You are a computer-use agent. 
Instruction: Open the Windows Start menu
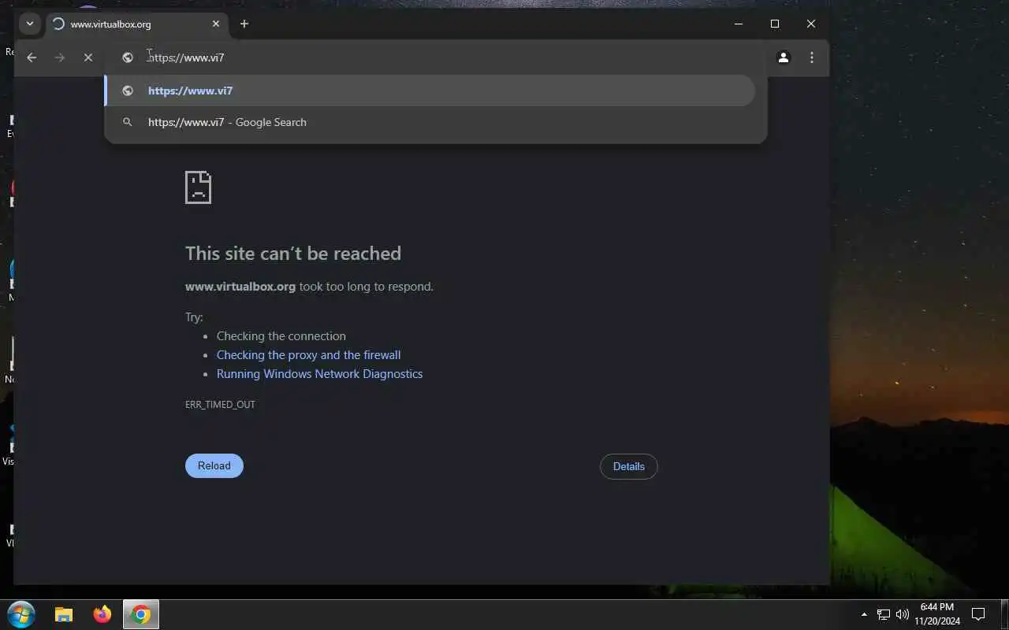(21, 614)
